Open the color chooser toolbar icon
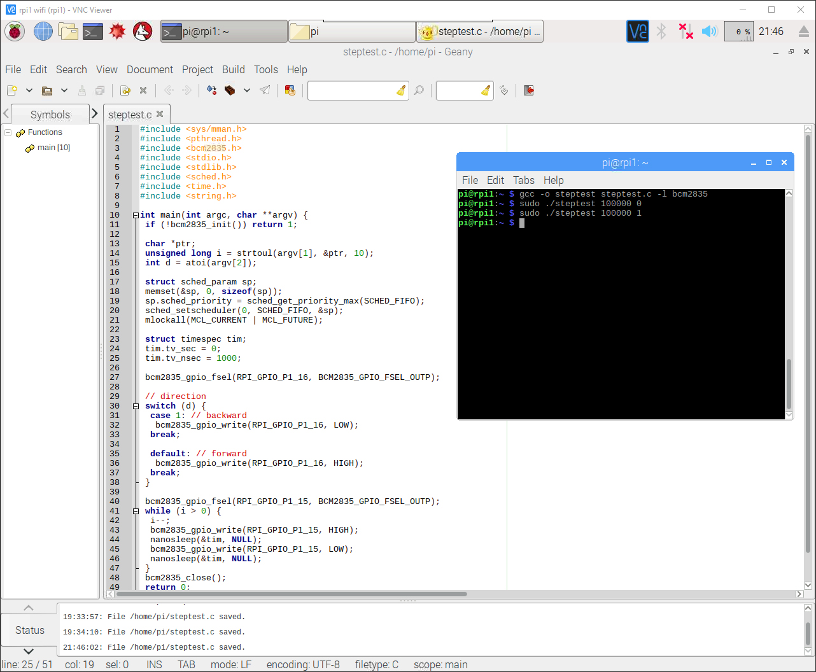The image size is (816, 672). point(290,90)
